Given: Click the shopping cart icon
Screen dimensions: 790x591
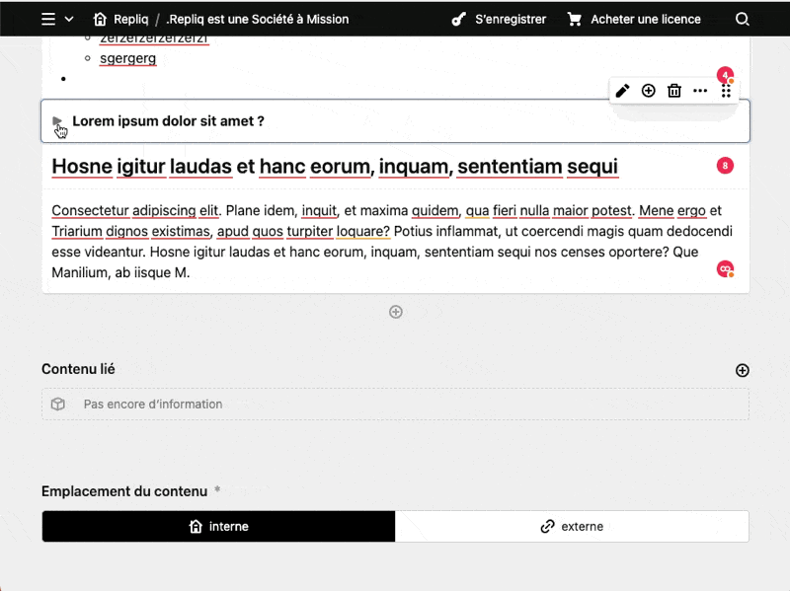Looking at the screenshot, I should pyautogui.click(x=575, y=19).
